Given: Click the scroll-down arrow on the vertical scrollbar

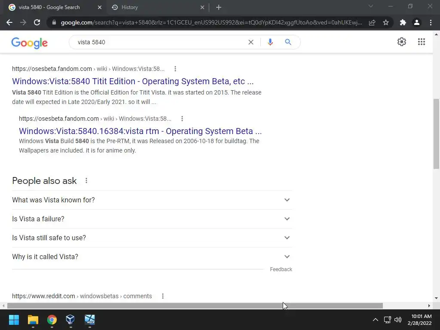Looking at the screenshot, I should (437, 298).
